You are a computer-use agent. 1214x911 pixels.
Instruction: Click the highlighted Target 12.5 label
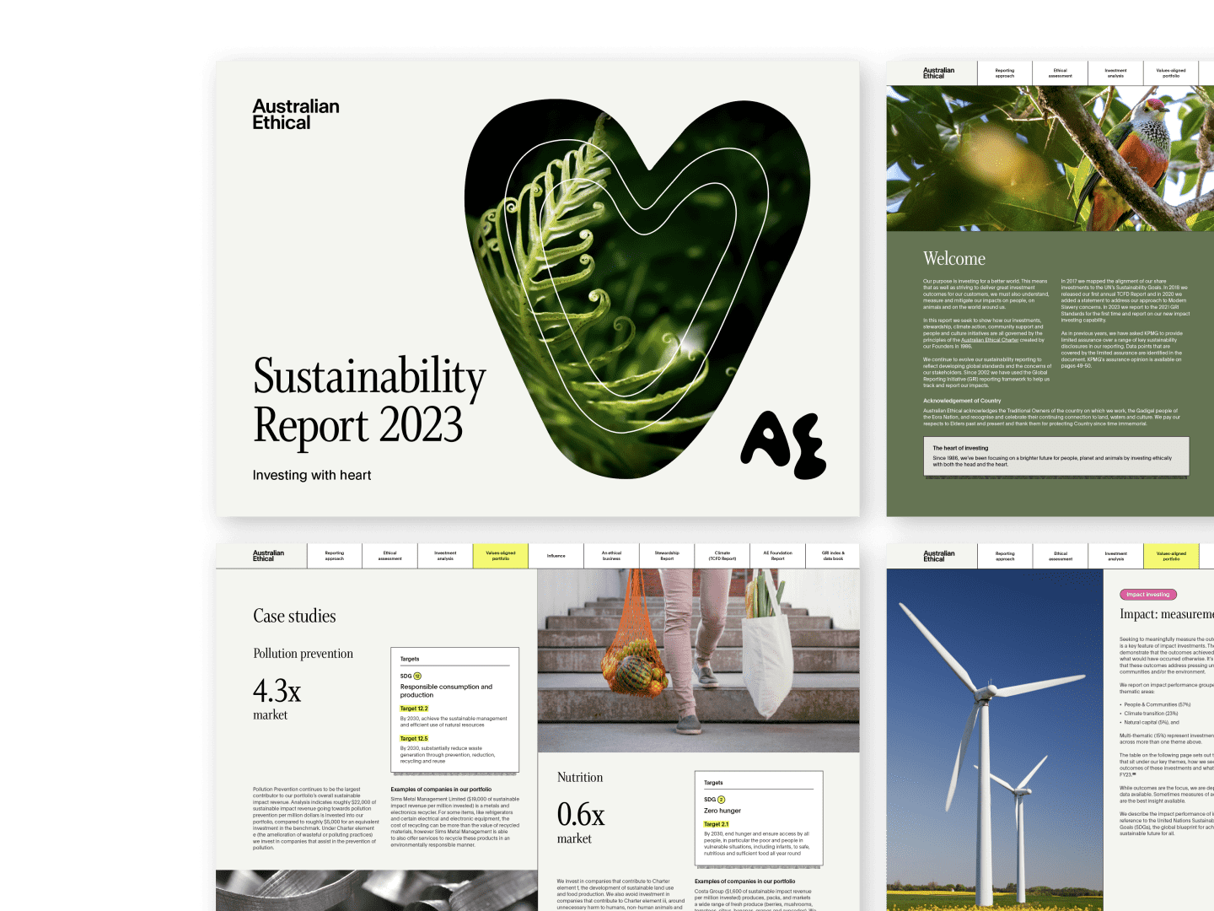[414, 738]
